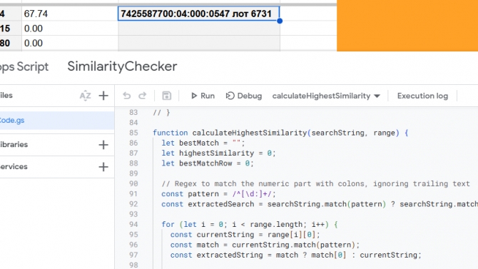The width and height of the screenshot is (478, 269).
Task: Click the commented '// }' on line 83
Action: point(161,113)
